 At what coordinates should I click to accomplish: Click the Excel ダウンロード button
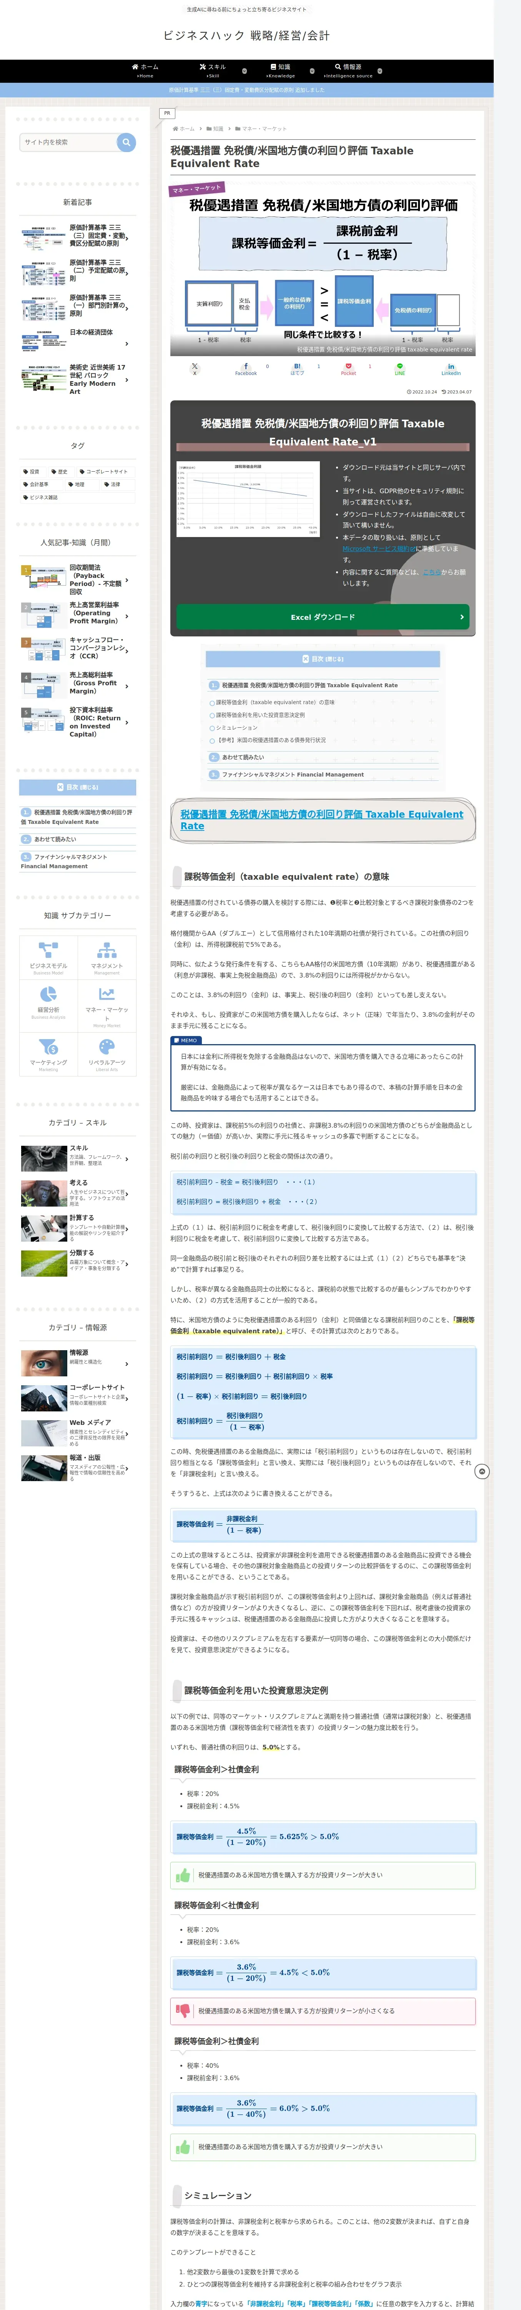pyautogui.click(x=322, y=617)
